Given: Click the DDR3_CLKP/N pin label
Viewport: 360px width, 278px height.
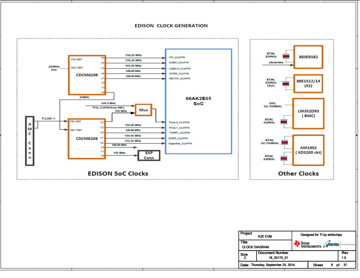Looking at the screenshot, I should coord(178,138).
